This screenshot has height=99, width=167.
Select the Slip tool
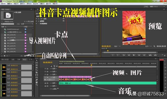[37, 75]
